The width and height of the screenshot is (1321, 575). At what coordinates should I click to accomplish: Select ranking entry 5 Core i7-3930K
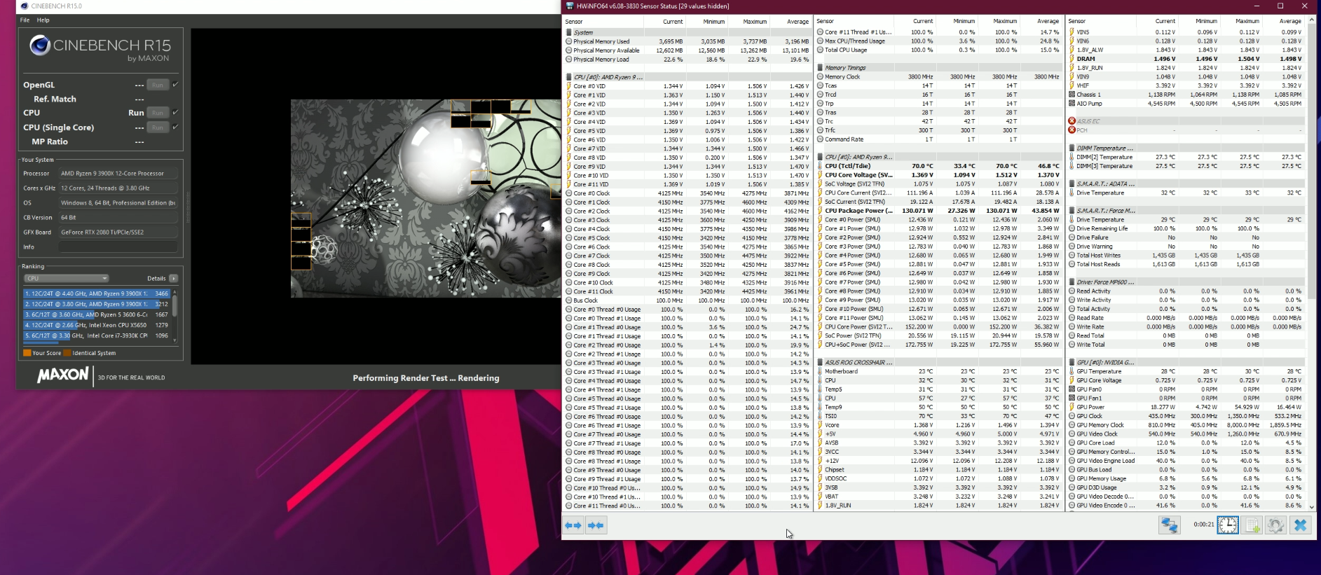97,335
